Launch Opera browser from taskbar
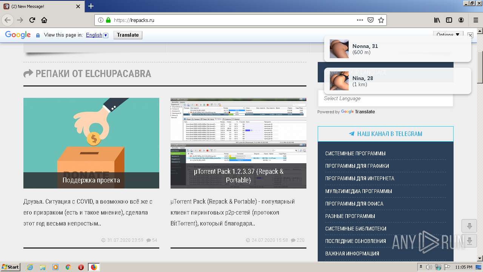Screen dimensions: 483x272 click(81, 267)
